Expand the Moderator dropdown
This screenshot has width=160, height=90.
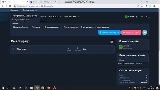tap(15, 10)
